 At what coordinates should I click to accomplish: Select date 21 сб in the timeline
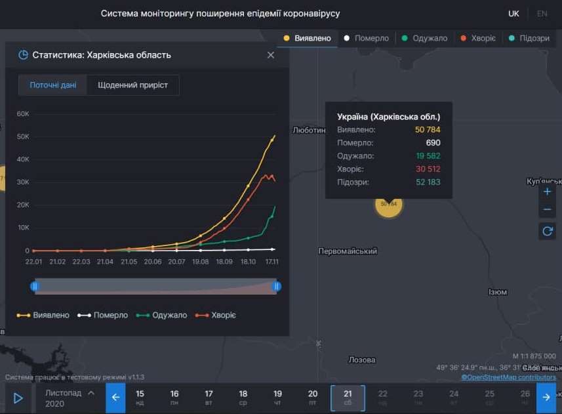point(348,398)
